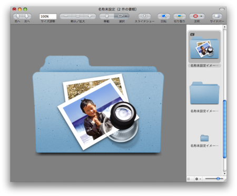Close the Preview window
Image resolution: width=237 pixels, height=196 pixels.
14,9
